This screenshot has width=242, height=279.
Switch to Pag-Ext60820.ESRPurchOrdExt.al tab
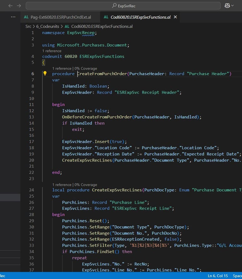[x=60, y=17]
